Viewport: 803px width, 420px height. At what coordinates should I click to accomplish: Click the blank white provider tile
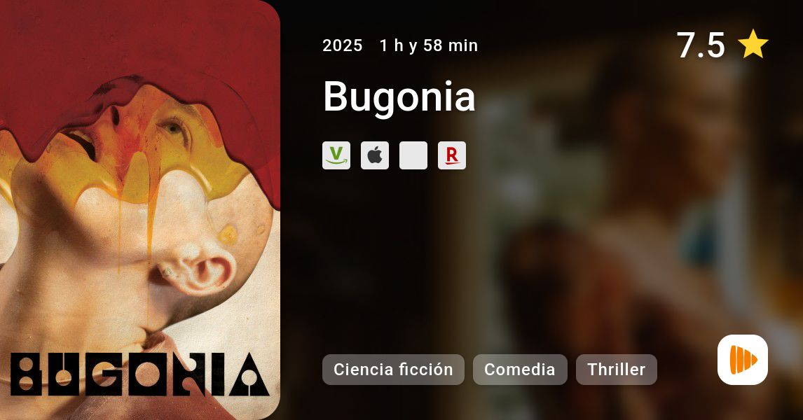pyautogui.click(x=413, y=155)
